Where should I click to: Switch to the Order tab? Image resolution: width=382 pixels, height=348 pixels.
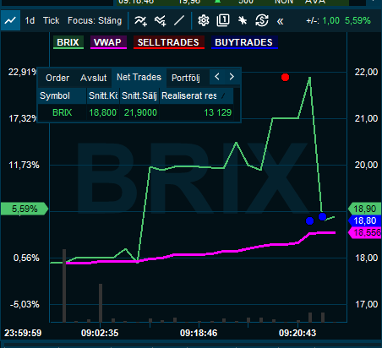(57, 78)
